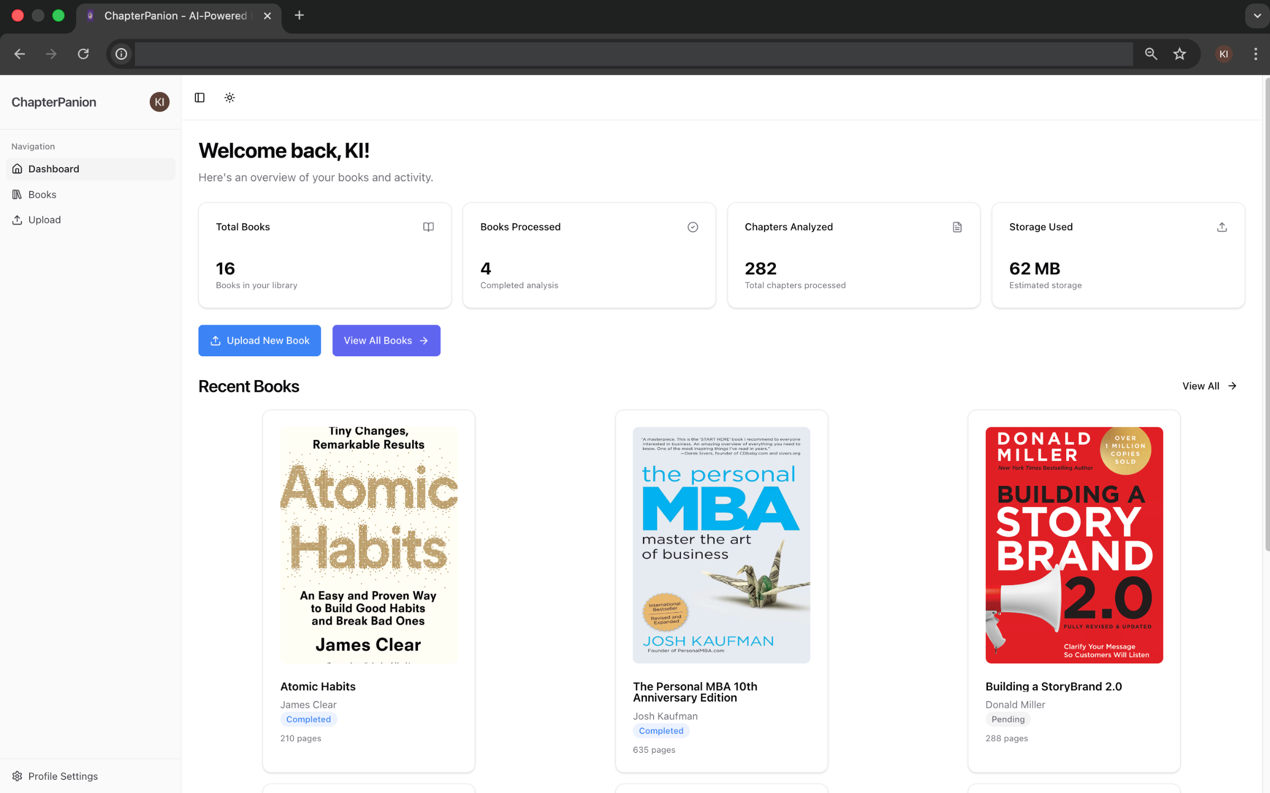Click the document icon on Chapters Analyzed card
The image size is (1270, 793).
(x=957, y=227)
